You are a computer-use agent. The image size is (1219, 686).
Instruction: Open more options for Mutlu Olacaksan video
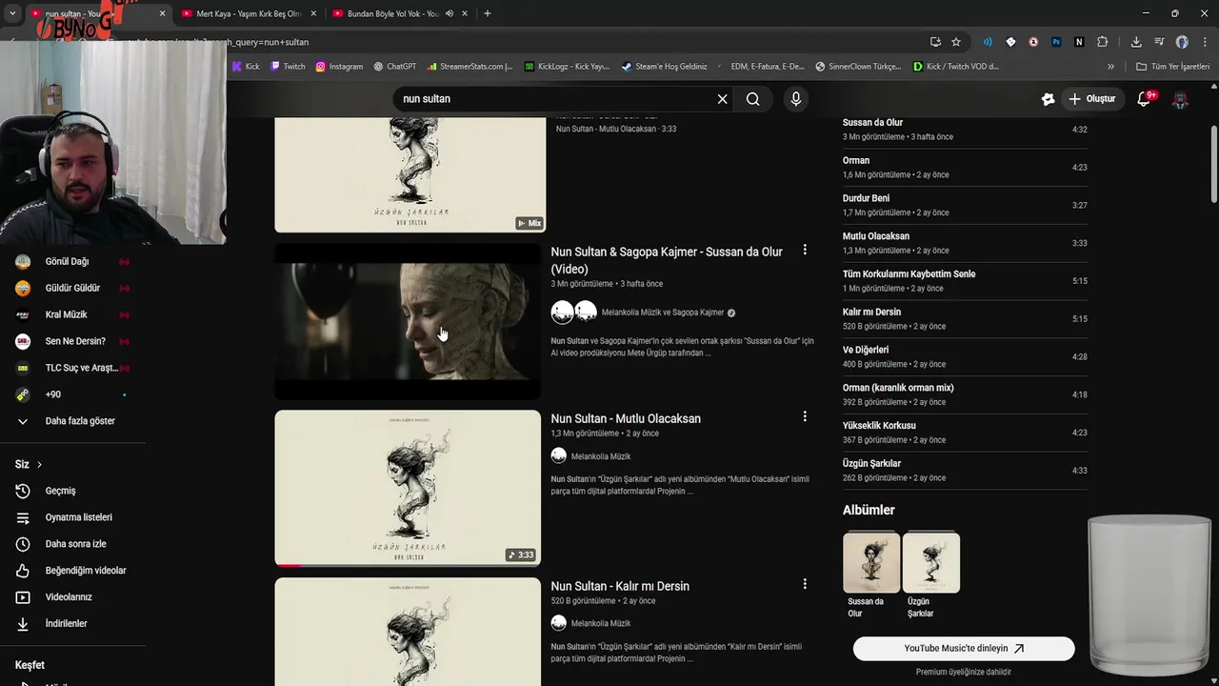(x=805, y=416)
